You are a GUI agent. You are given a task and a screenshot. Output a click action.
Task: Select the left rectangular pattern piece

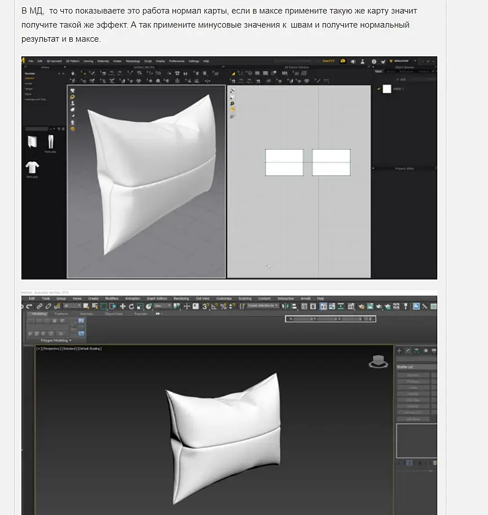pyautogui.click(x=285, y=163)
